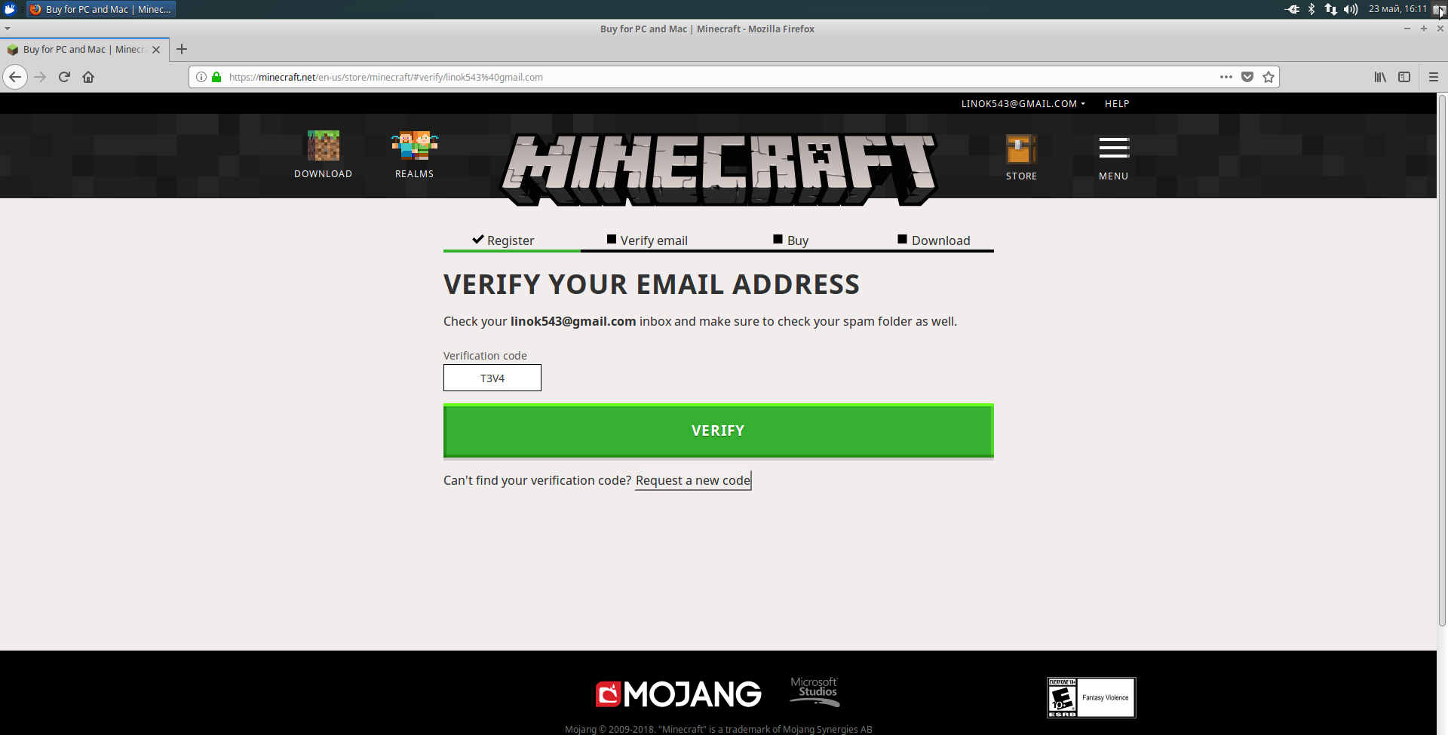Image resolution: width=1448 pixels, height=735 pixels.
Task: Open the Realms characters icon
Action: coord(414,145)
